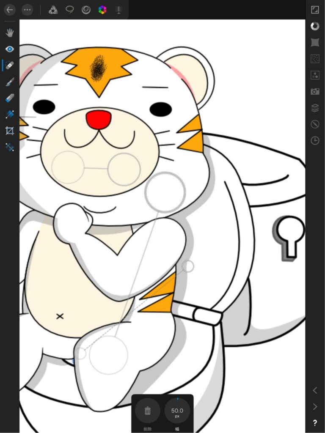Image resolution: width=325 pixels, height=433 pixels.
Task: Expand the Basic adjustments ring panel
Action: (x=315, y=26)
